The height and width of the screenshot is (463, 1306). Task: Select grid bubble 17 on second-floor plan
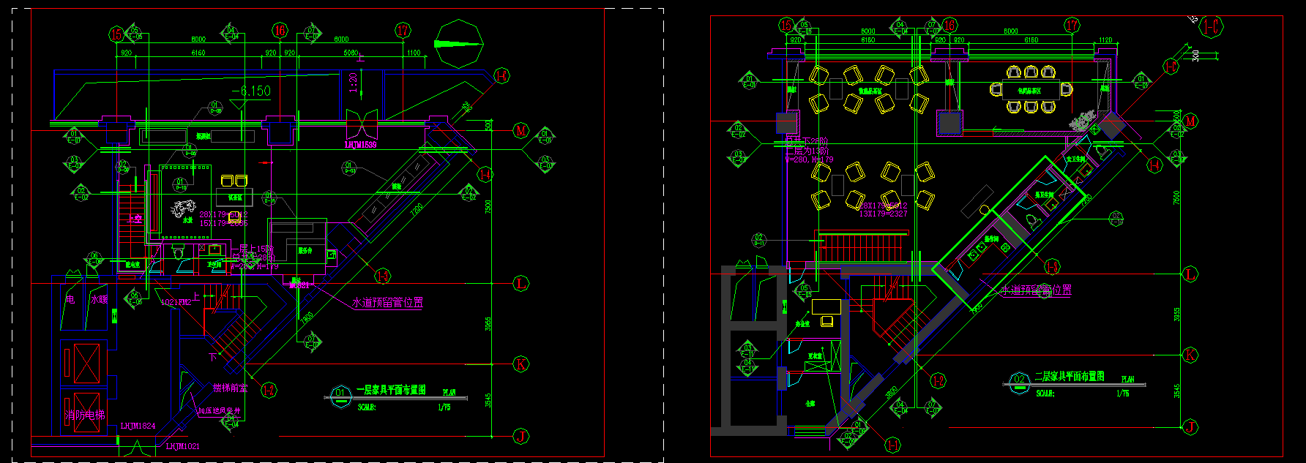1072,26
